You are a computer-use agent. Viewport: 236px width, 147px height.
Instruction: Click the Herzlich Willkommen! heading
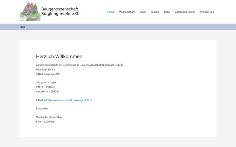[x=60, y=57]
